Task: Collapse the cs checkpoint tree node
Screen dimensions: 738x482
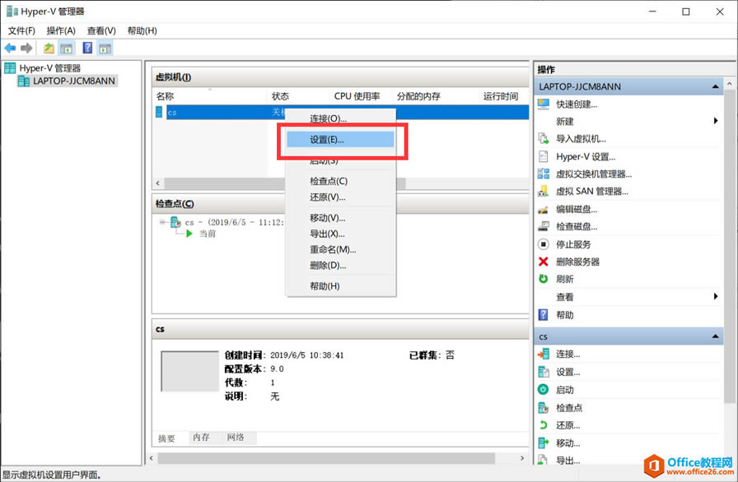Action: coord(162,222)
